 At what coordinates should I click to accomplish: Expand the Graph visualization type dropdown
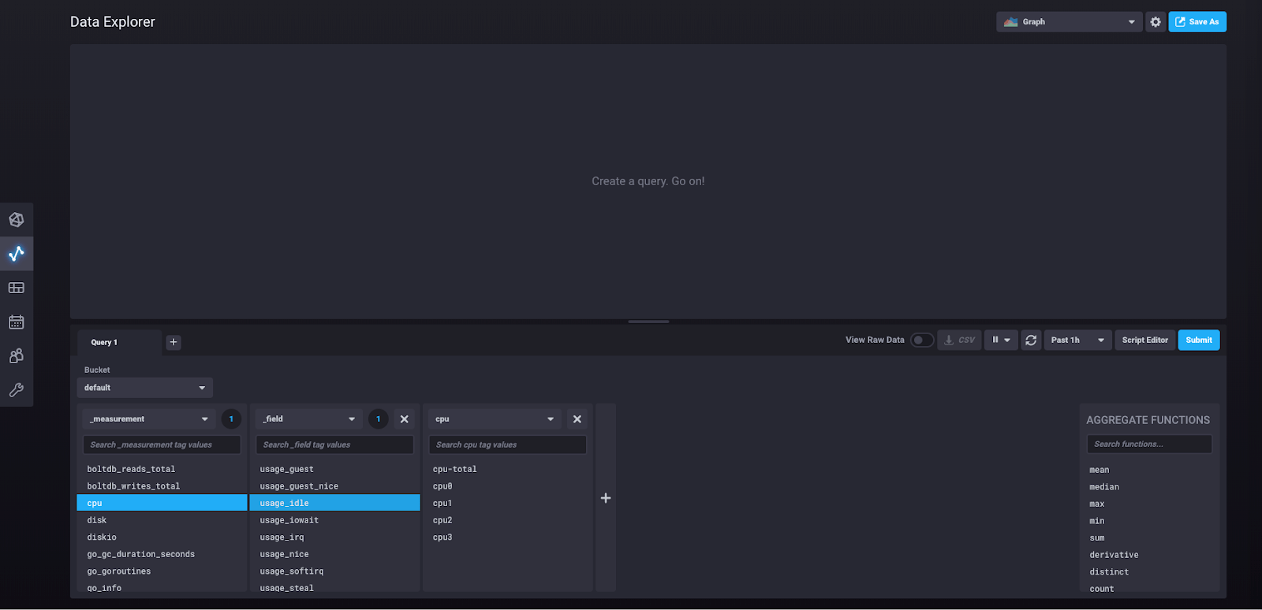click(1069, 22)
